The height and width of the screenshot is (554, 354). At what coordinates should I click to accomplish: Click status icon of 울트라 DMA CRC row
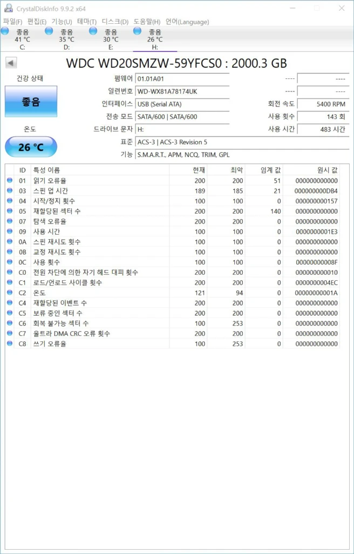click(x=9, y=333)
